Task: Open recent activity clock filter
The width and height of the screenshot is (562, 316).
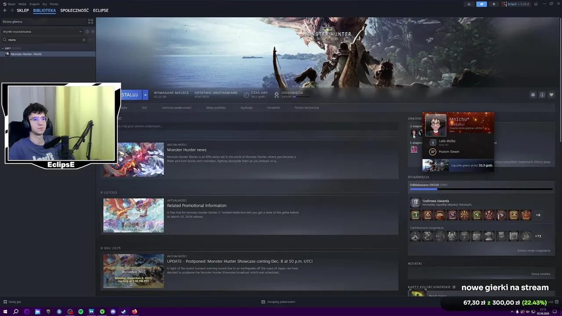Action: click(87, 32)
